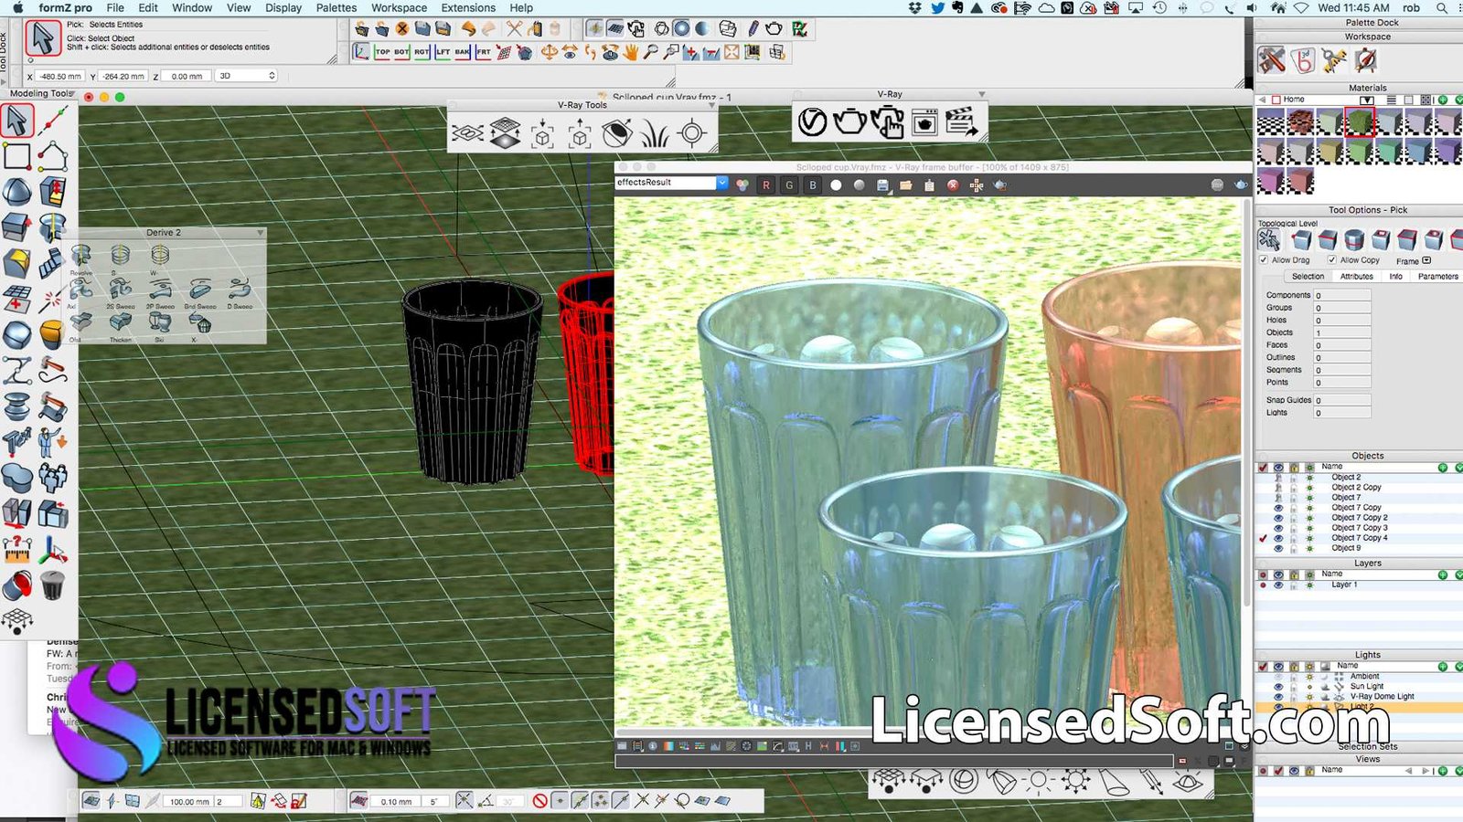Toggle visibility of Layer 1
1463x822 pixels.
(1278, 585)
